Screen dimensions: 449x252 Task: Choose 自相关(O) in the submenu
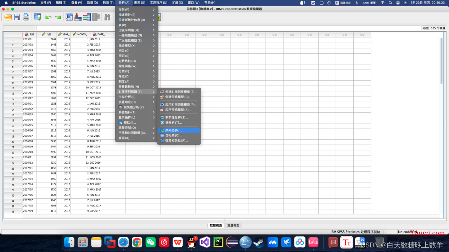179,135
